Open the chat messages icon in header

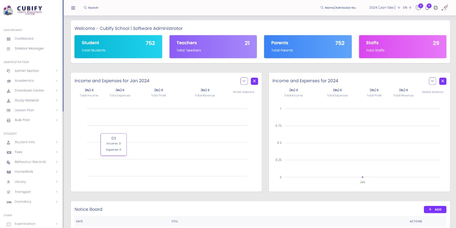tap(418, 8)
